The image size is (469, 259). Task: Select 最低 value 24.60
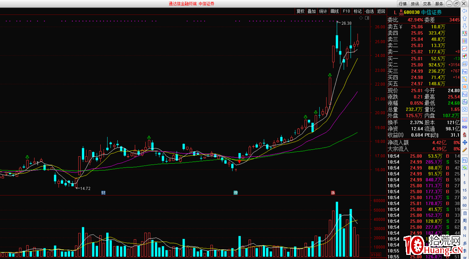(x=454, y=103)
